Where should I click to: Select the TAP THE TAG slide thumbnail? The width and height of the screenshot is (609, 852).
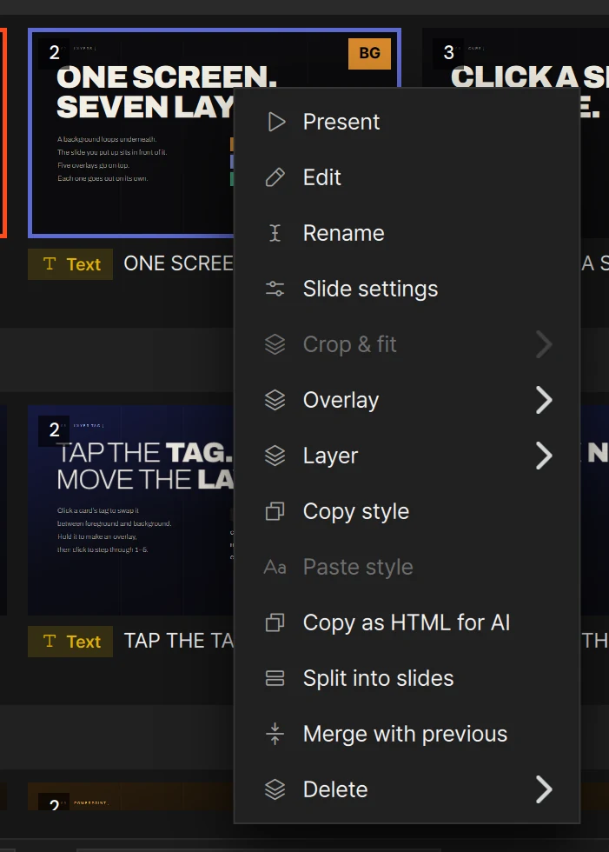(x=131, y=510)
